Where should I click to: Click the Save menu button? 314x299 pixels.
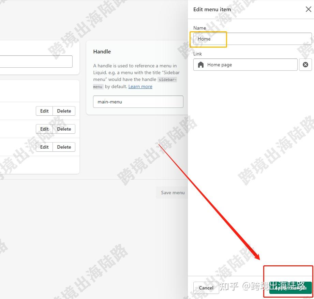(173, 193)
